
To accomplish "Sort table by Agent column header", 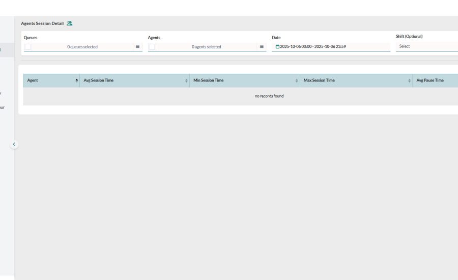I will (x=33, y=80).
